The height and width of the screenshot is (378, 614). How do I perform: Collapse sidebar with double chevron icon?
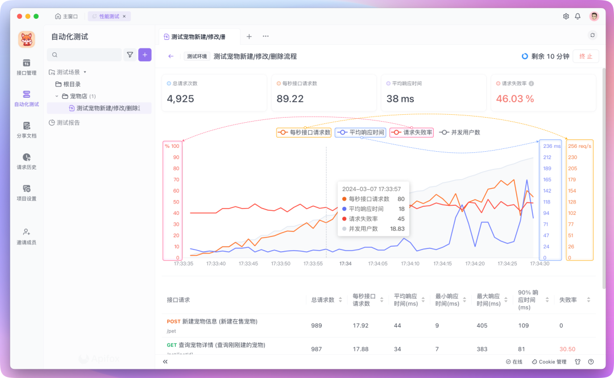165,362
